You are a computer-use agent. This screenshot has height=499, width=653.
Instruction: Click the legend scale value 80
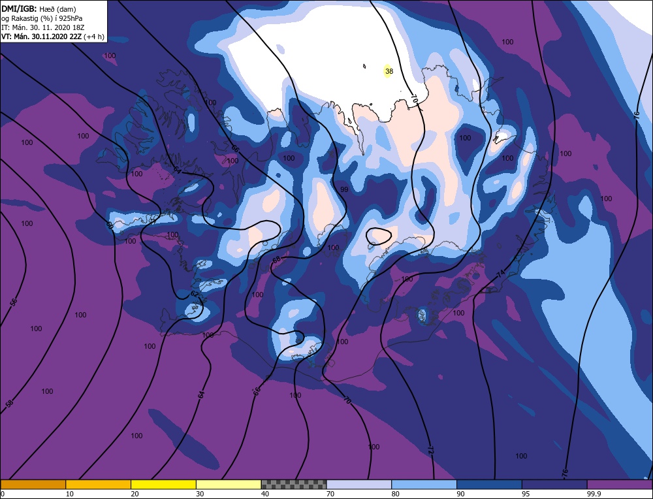coord(395,494)
